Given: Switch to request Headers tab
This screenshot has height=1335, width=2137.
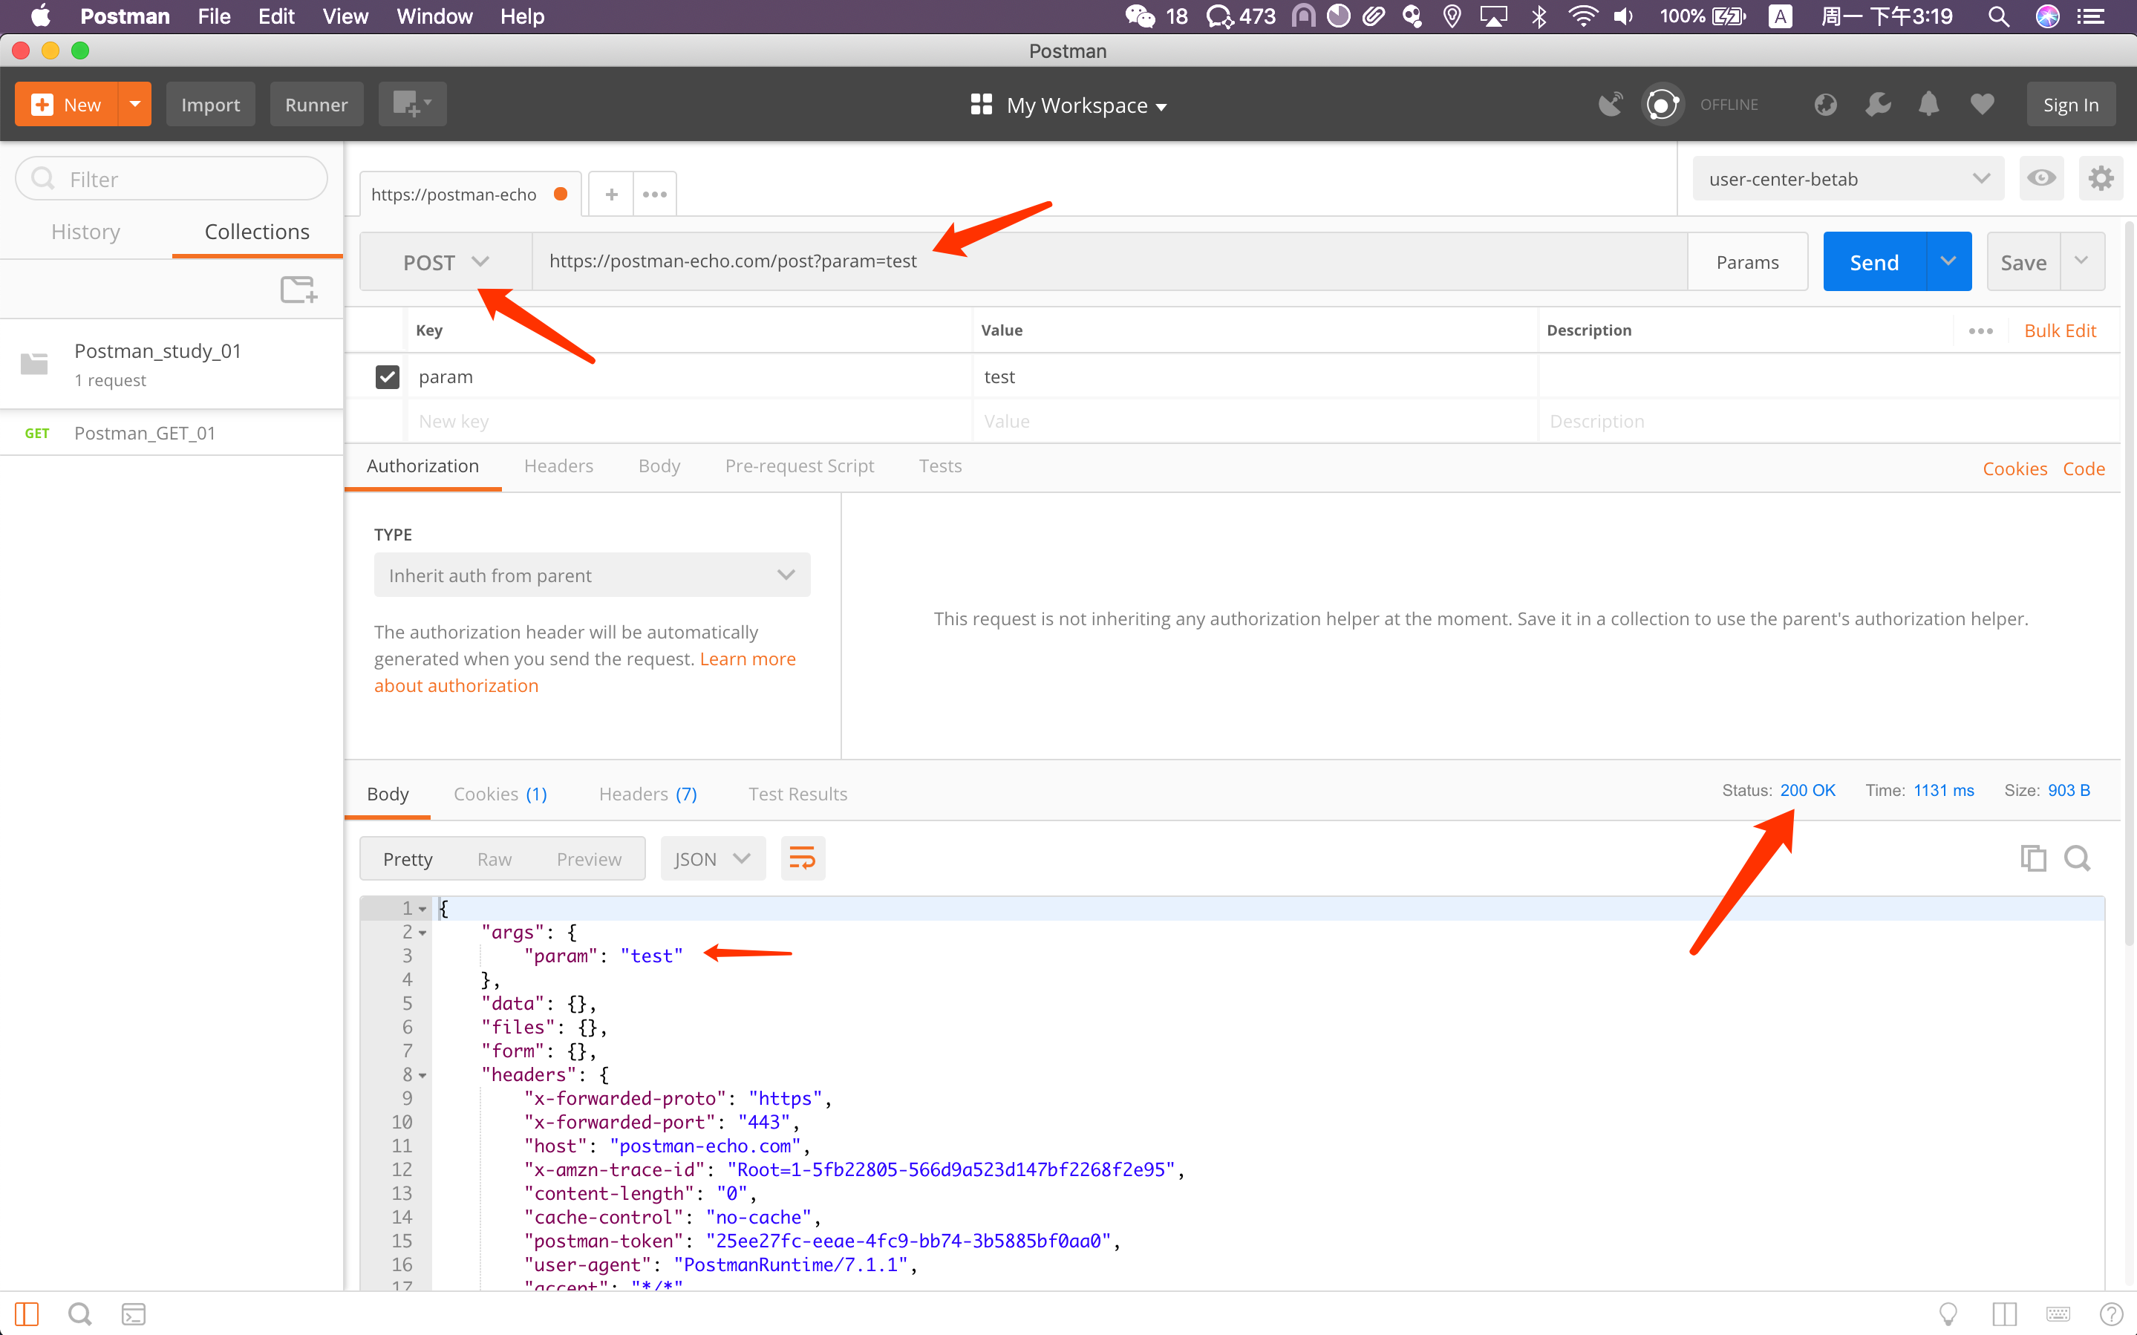Looking at the screenshot, I should pyautogui.click(x=558, y=466).
